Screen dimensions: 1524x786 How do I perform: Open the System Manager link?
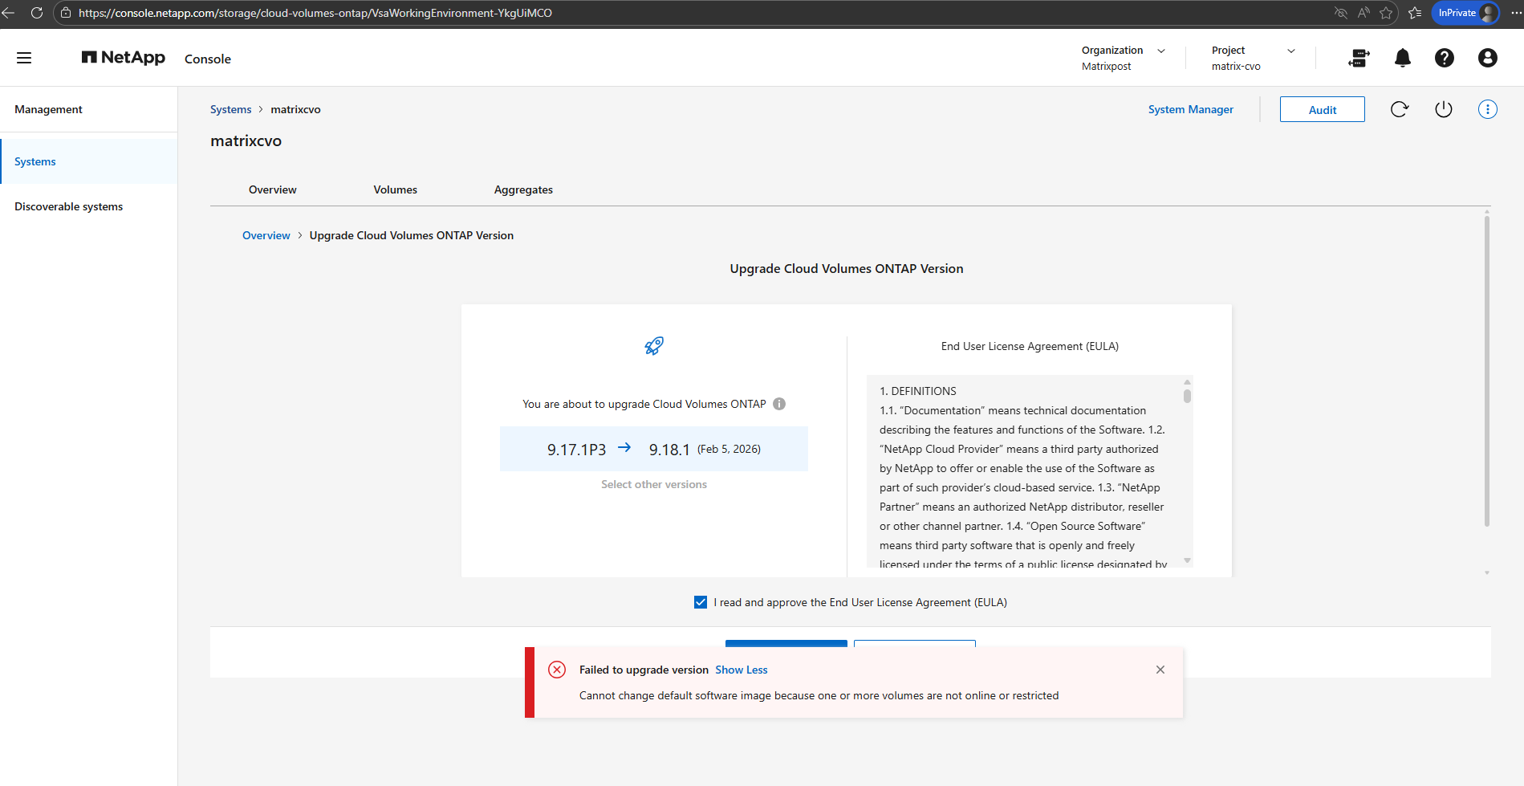(1190, 109)
